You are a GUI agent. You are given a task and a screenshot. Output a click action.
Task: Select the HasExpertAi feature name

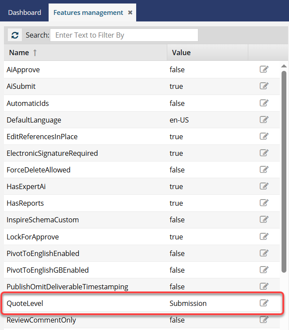(x=26, y=186)
